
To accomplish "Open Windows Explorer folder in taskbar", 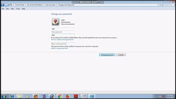I will pos(20,97).
